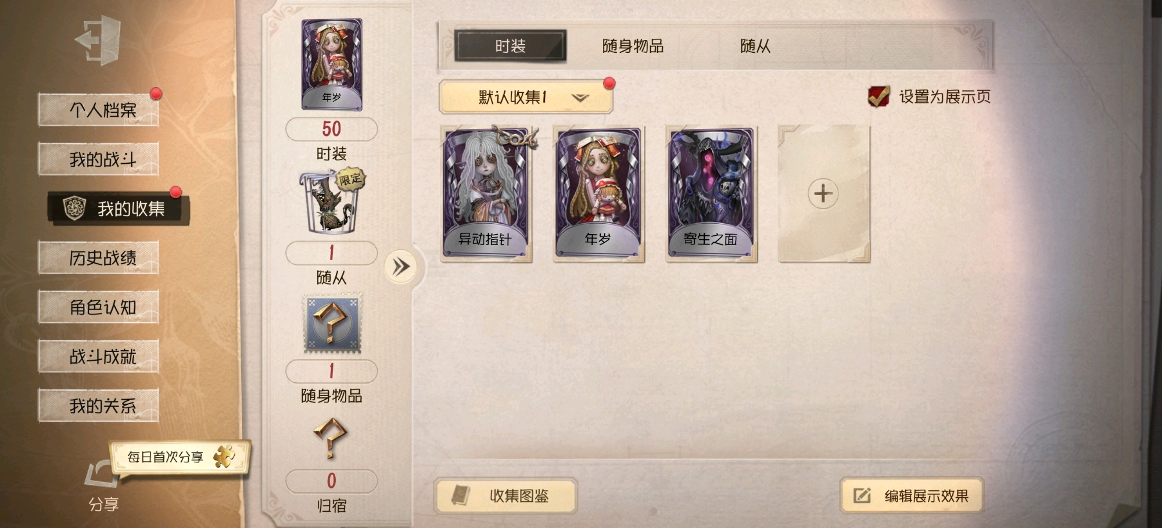The width and height of the screenshot is (1162, 528).
Task: Click the exit door icon
Action: (98, 40)
